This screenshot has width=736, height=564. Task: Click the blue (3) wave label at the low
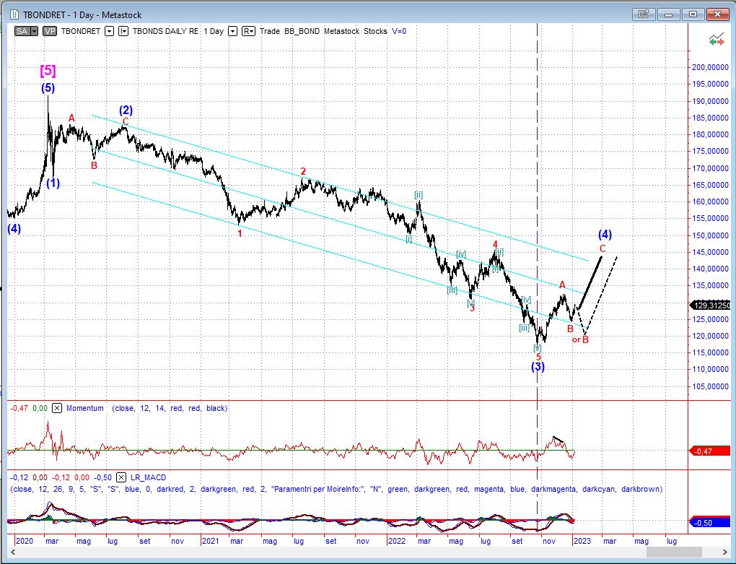coord(538,367)
